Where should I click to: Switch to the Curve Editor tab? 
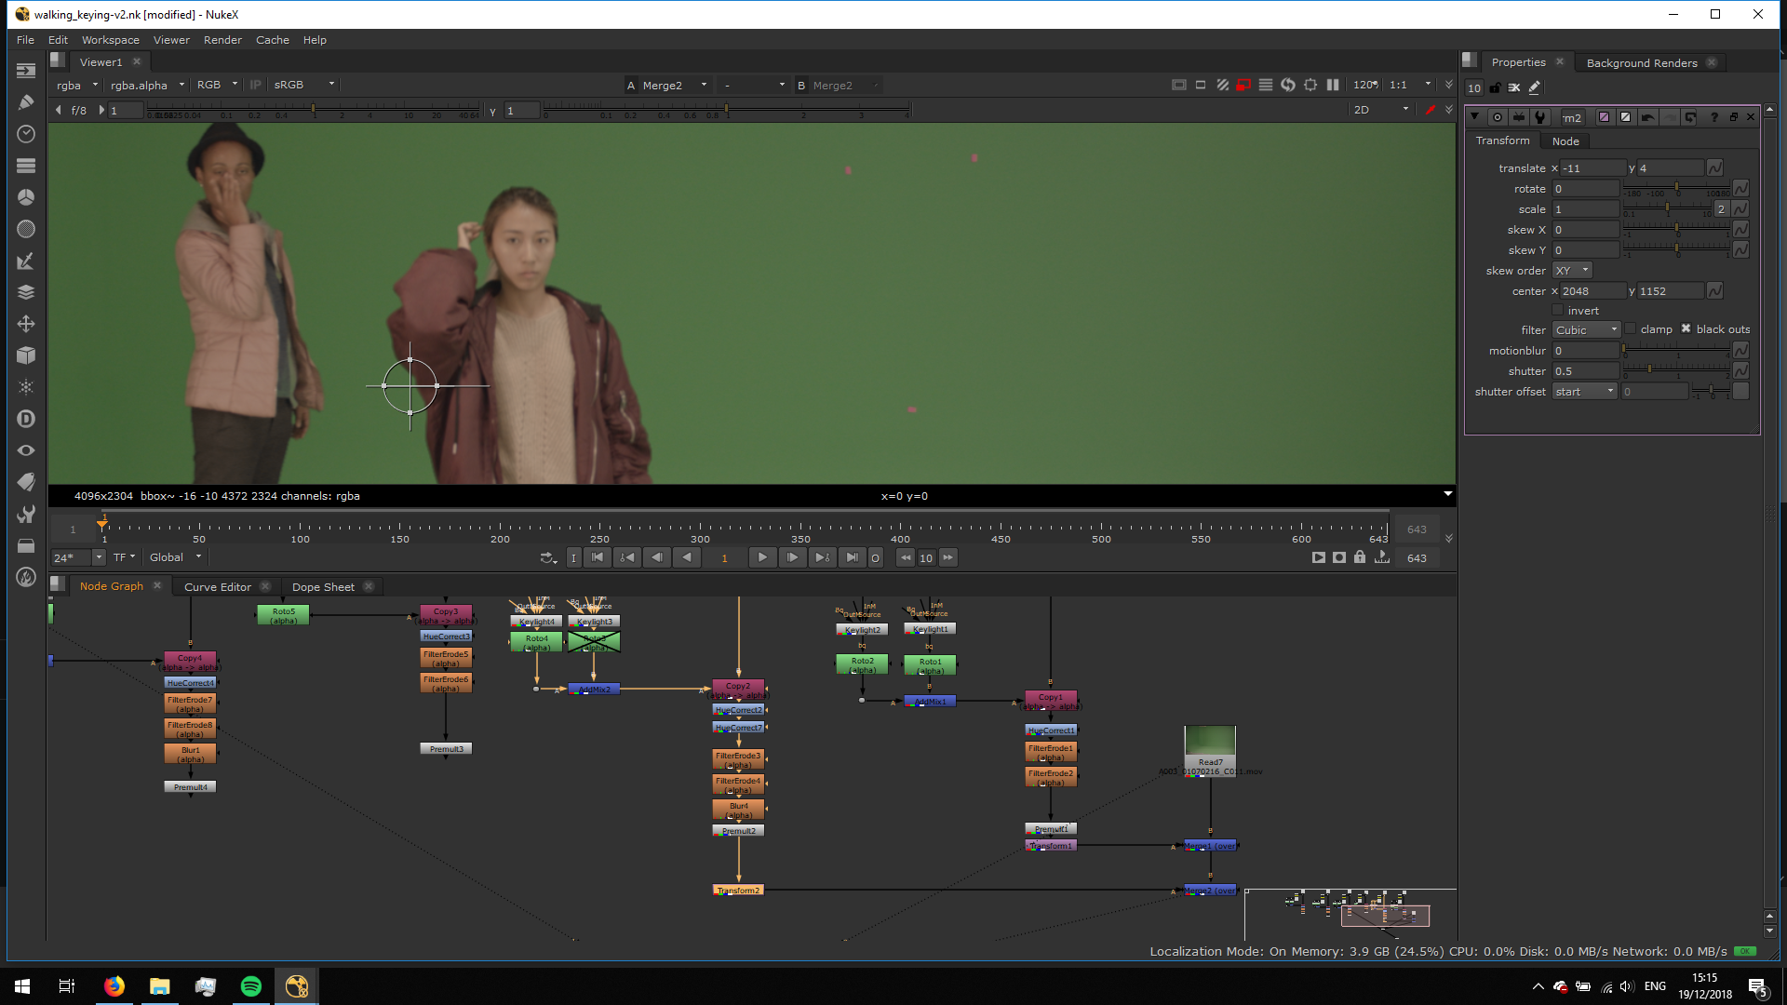(217, 587)
